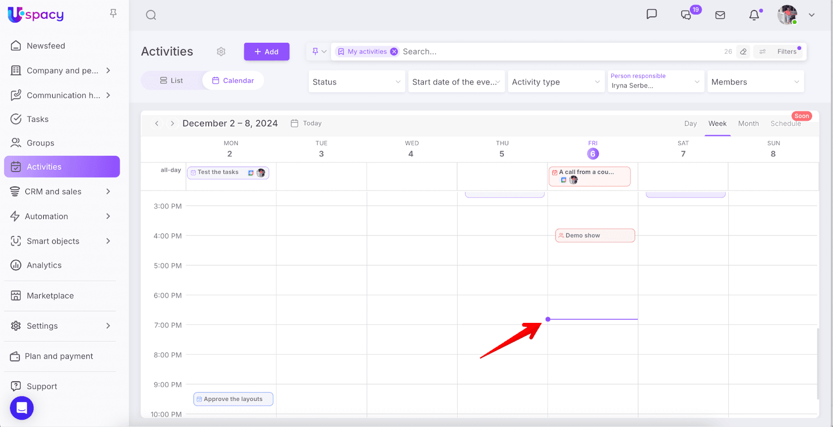Image resolution: width=833 pixels, height=427 pixels.
Task: Click the Activities settings gear icon
Action: (x=221, y=52)
